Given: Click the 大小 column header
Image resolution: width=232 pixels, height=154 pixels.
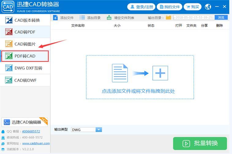Looking at the screenshot, I should tap(117, 25).
